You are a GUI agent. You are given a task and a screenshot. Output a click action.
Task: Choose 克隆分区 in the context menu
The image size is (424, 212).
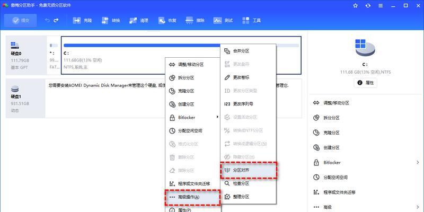coord(192,91)
